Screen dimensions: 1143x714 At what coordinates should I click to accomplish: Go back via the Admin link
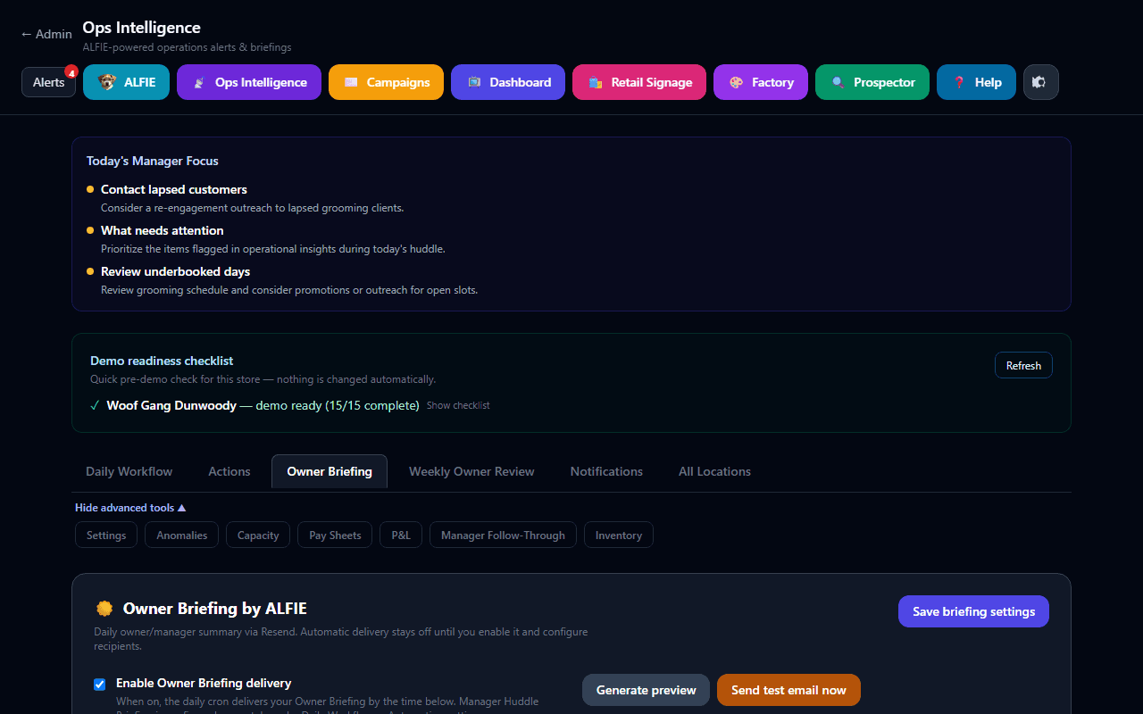[46, 34]
